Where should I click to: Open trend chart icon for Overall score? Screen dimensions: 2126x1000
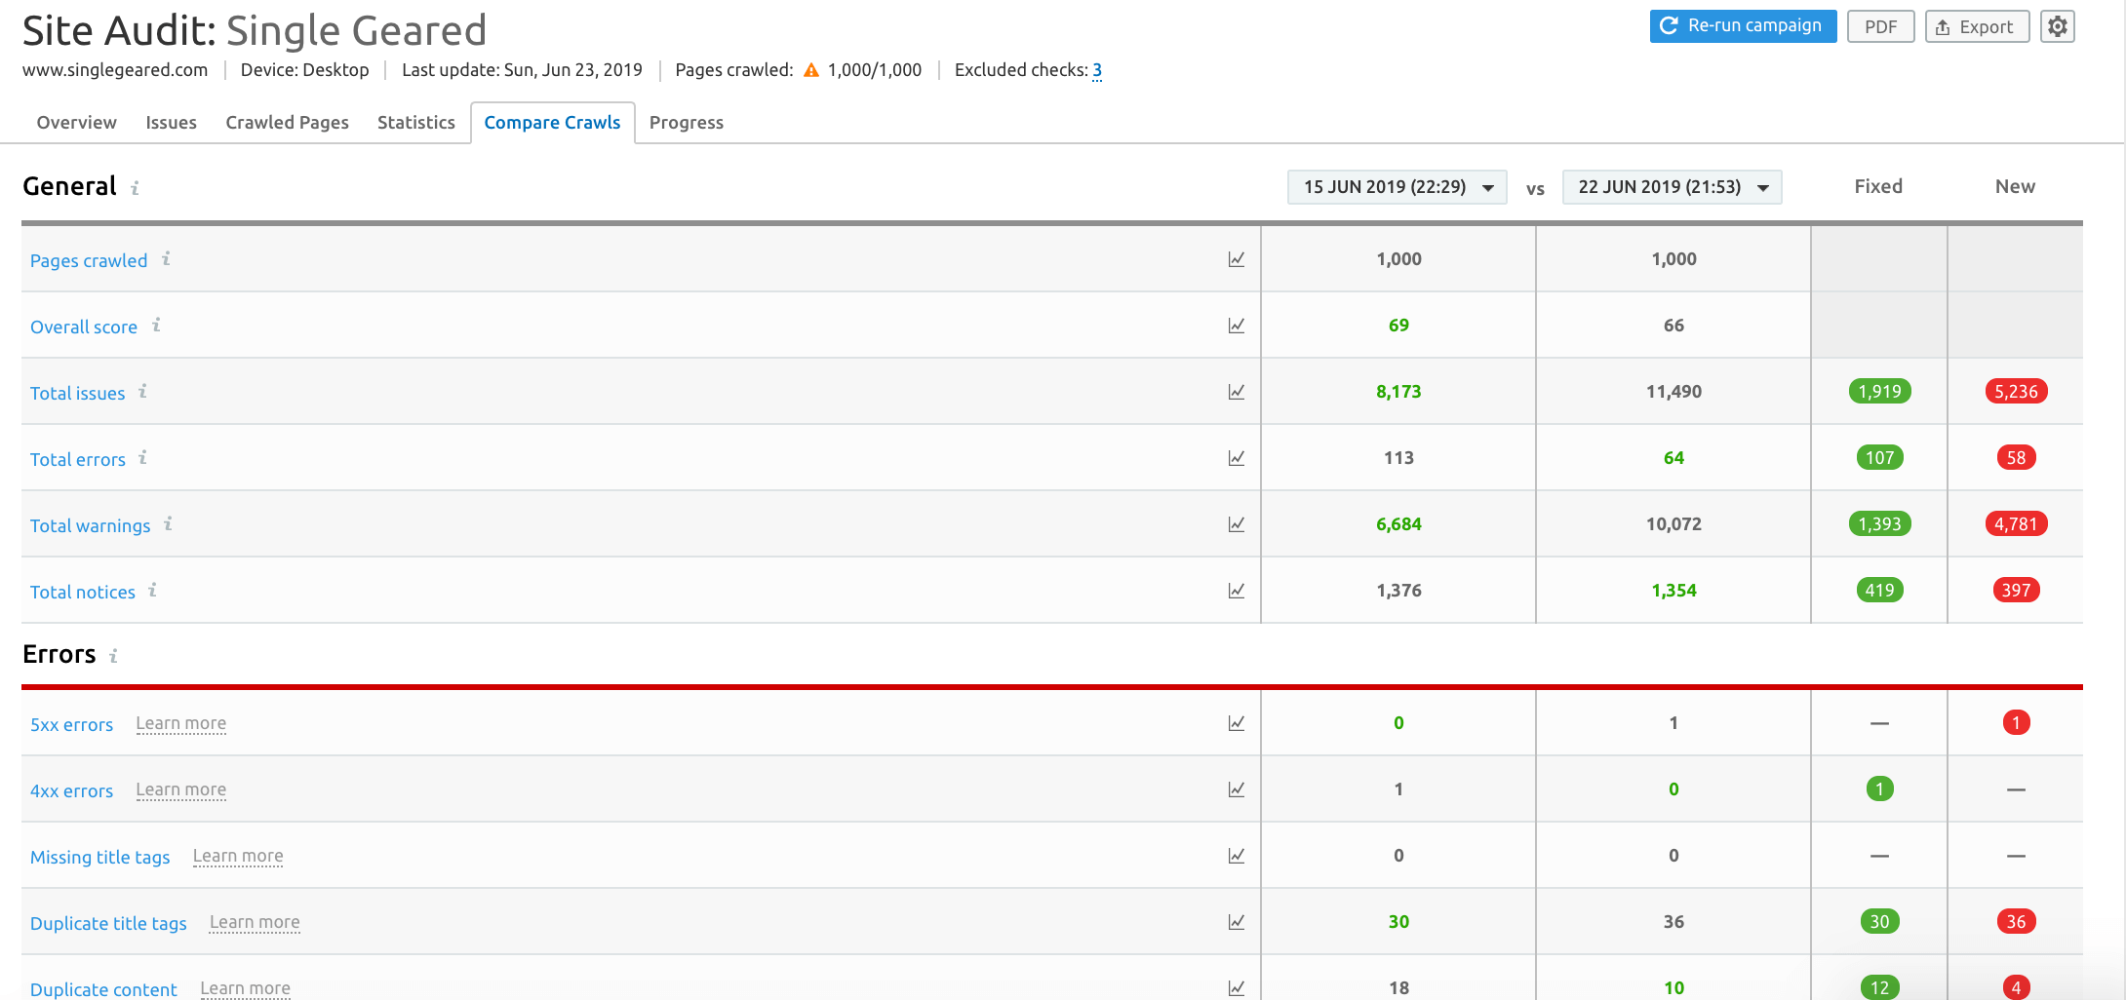[x=1237, y=326]
